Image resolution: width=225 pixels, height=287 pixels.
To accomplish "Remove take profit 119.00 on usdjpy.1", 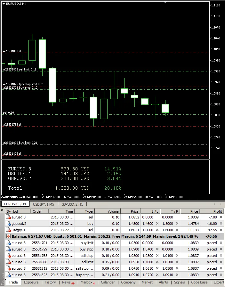I will 177,230.
